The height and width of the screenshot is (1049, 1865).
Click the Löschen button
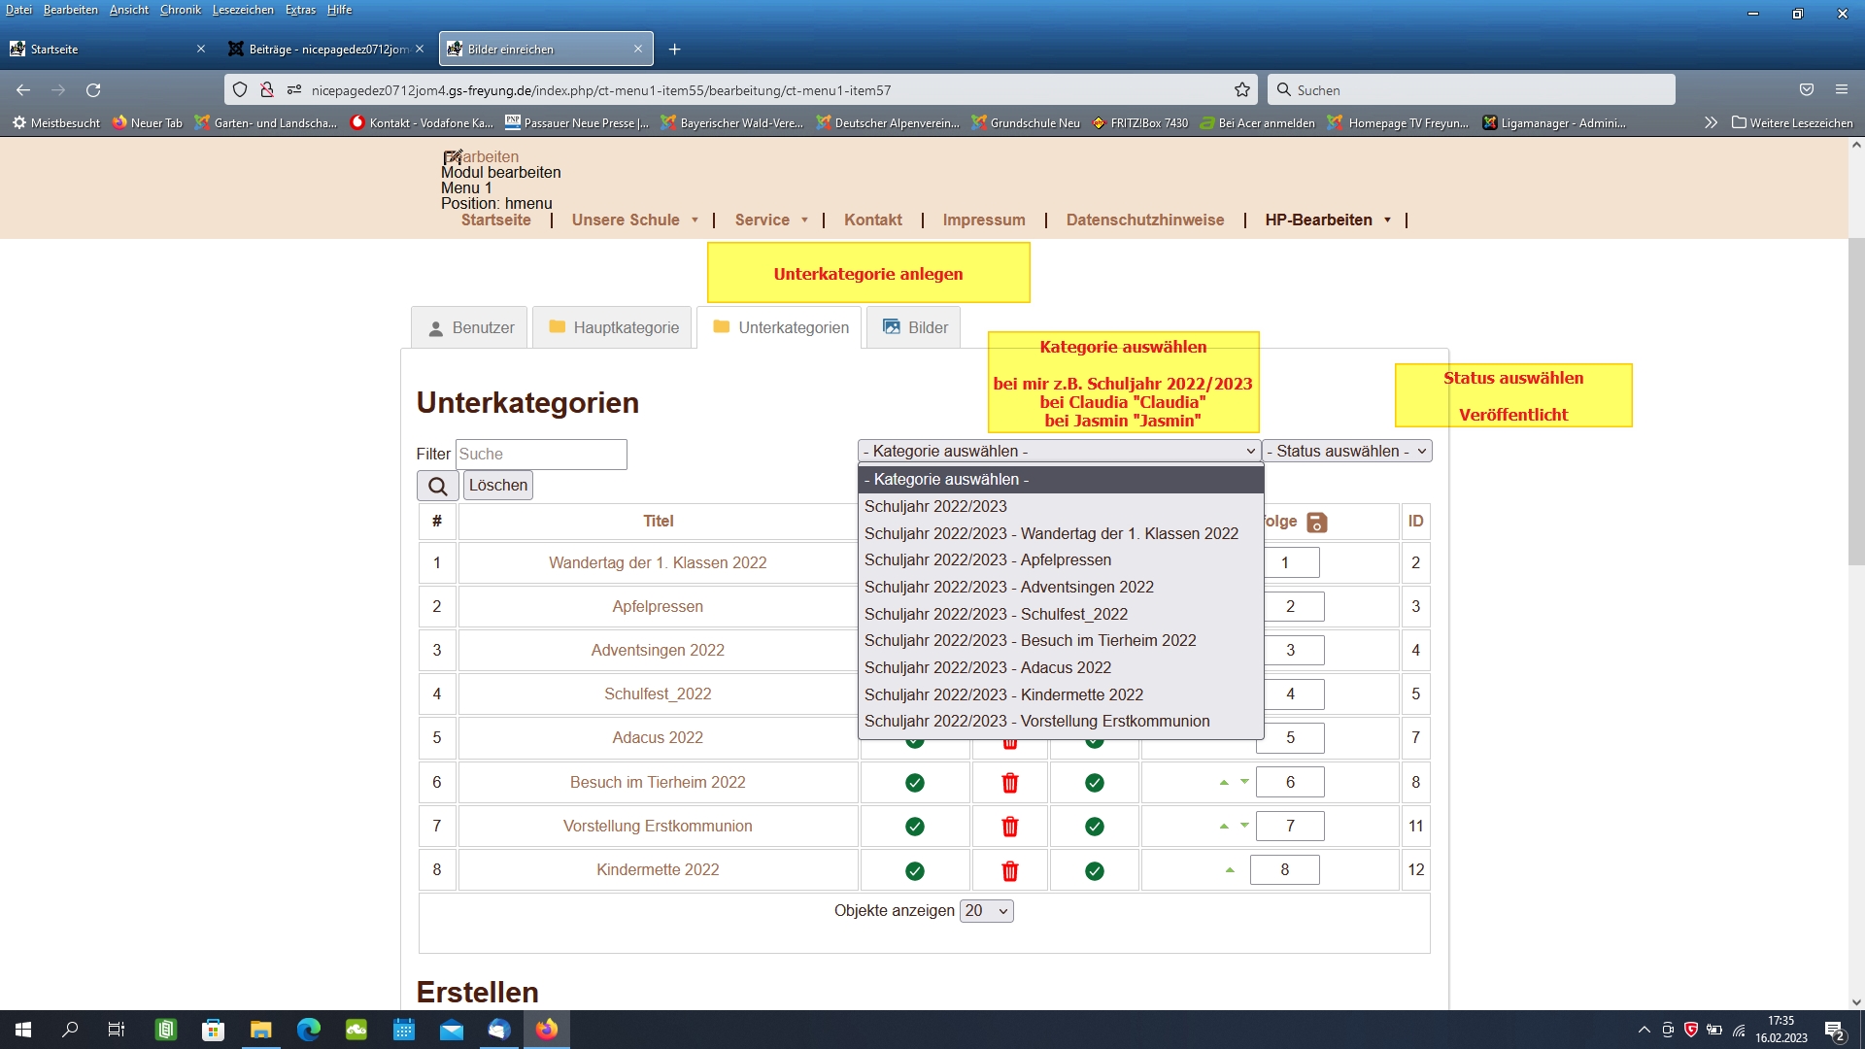(497, 486)
